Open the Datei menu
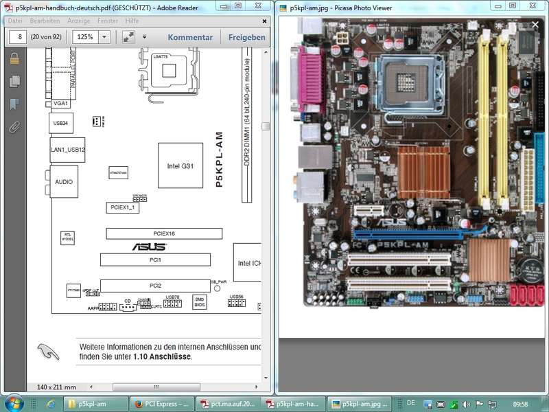This screenshot has width=549, height=412. [15, 21]
